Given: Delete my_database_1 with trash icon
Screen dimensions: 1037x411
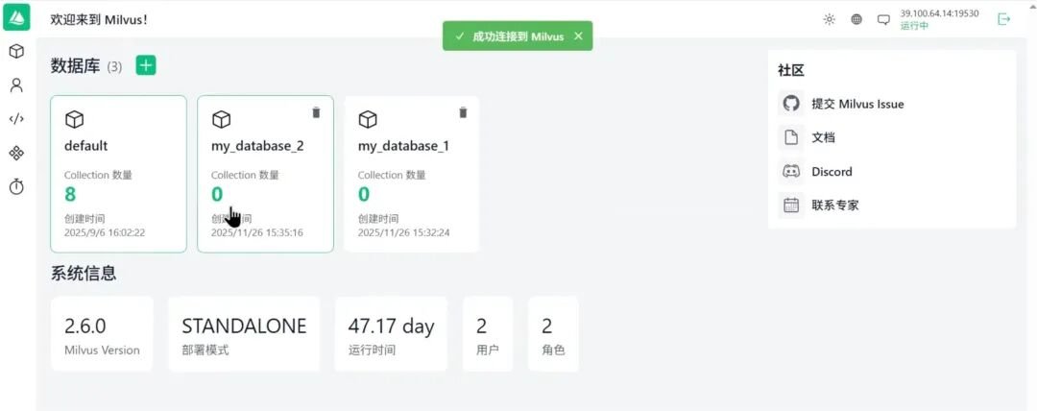Looking at the screenshot, I should coord(463,112).
